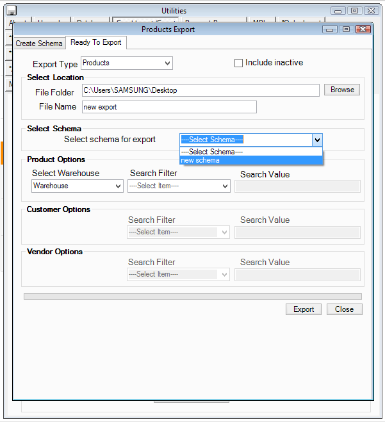This screenshot has height=422, width=385.
Task: Choose "new schema" from the dropdown list
Action: (251, 161)
